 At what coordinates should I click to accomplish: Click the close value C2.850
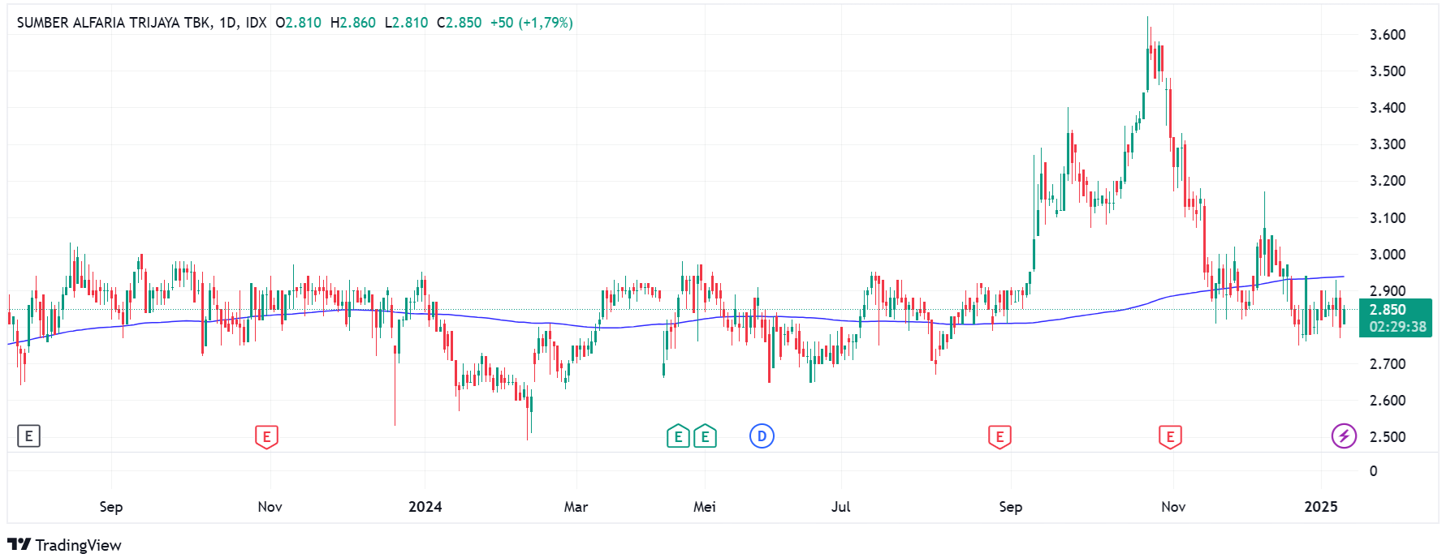(459, 23)
